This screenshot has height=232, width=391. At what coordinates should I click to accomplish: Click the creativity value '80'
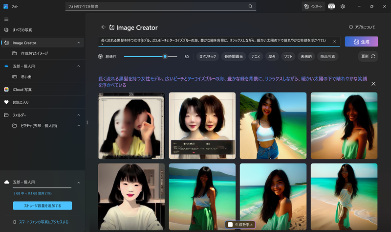pyautogui.click(x=187, y=57)
